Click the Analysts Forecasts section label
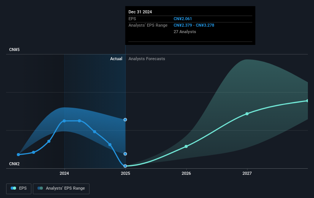The image size is (314, 198). [147, 59]
